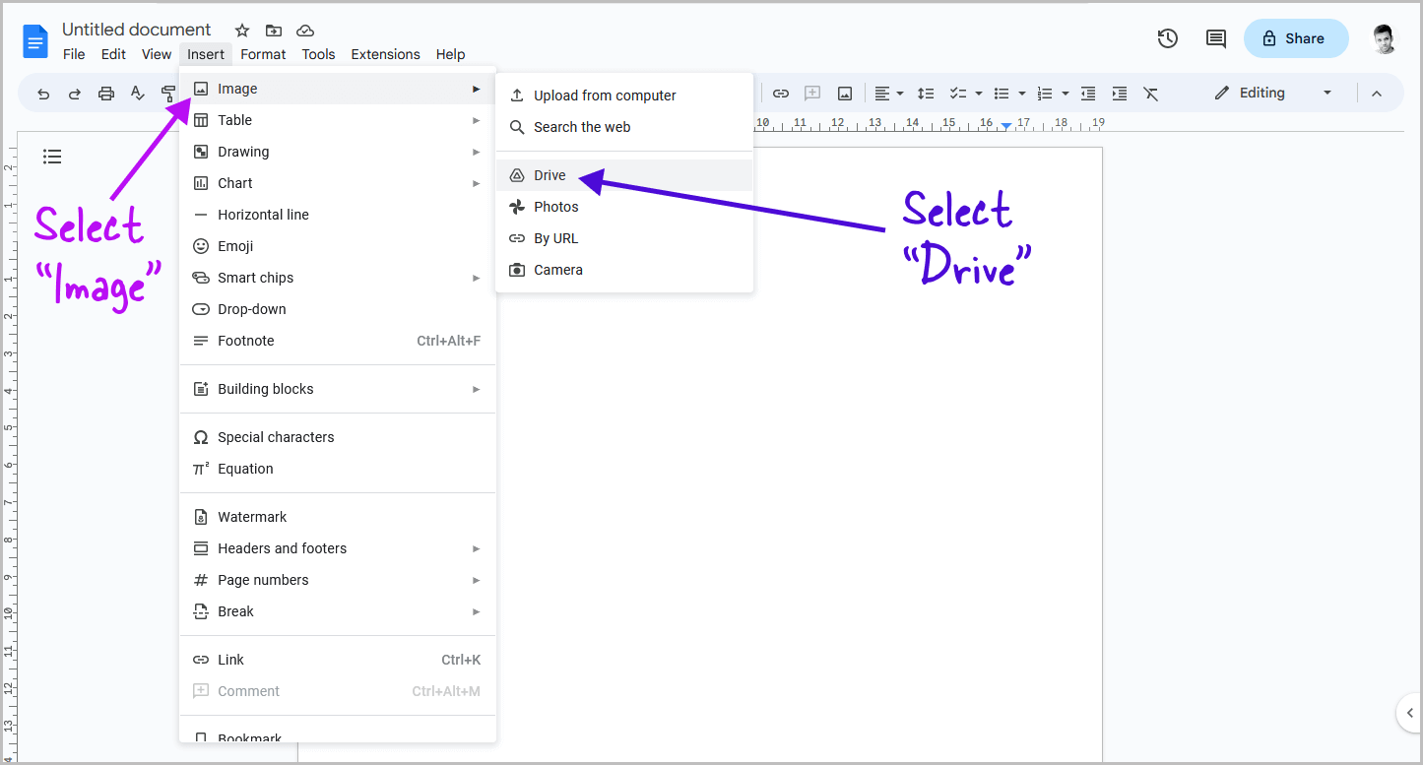
Task: Star the Untitled document
Action: [x=241, y=31]
